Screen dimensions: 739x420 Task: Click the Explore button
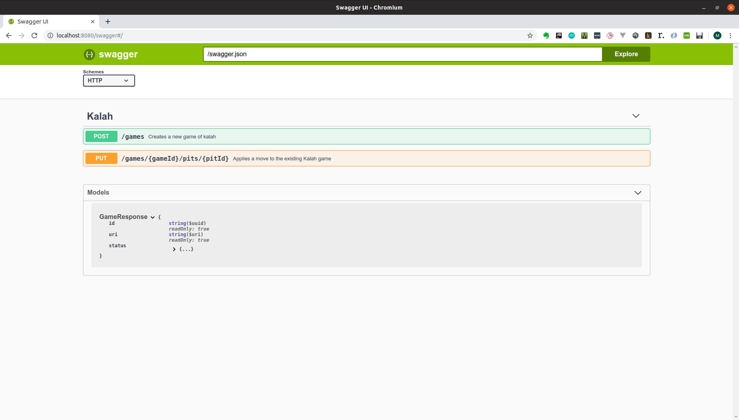626,54
